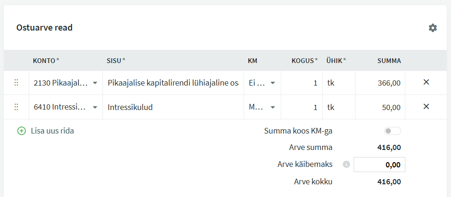Viewport: 451px width, 197px height.
Task: Expand the KM dropdown in first row
Action: click(262, 83)
